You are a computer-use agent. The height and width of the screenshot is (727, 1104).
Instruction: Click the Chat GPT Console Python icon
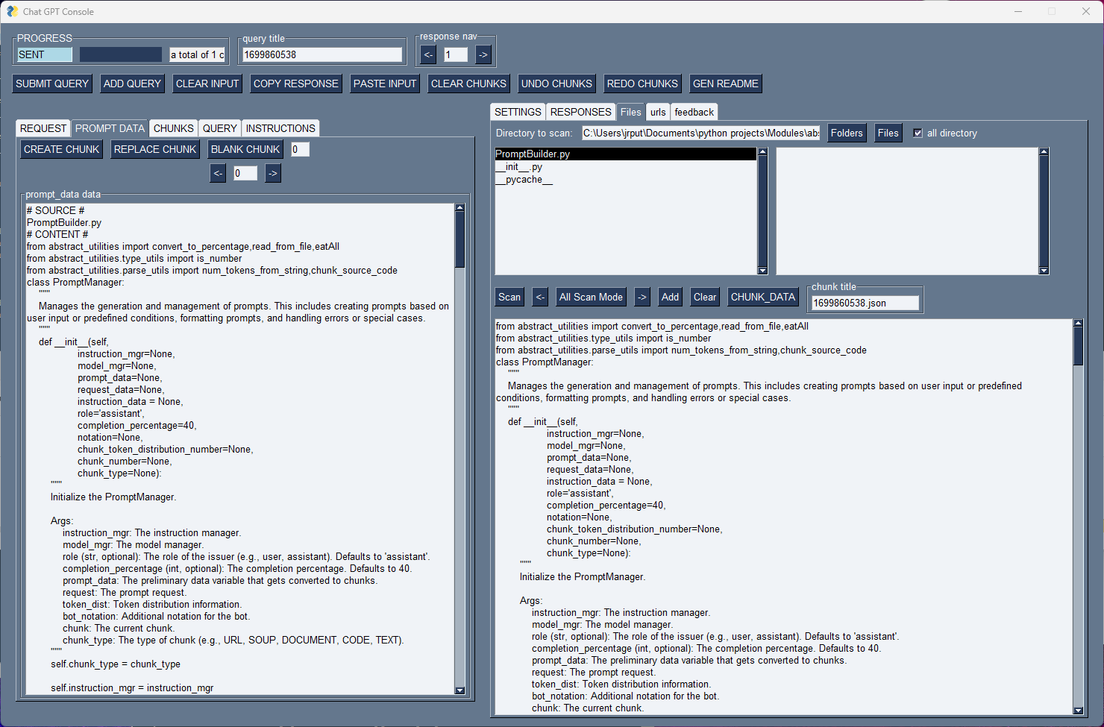pyautogui.click(x=12, y=11)
